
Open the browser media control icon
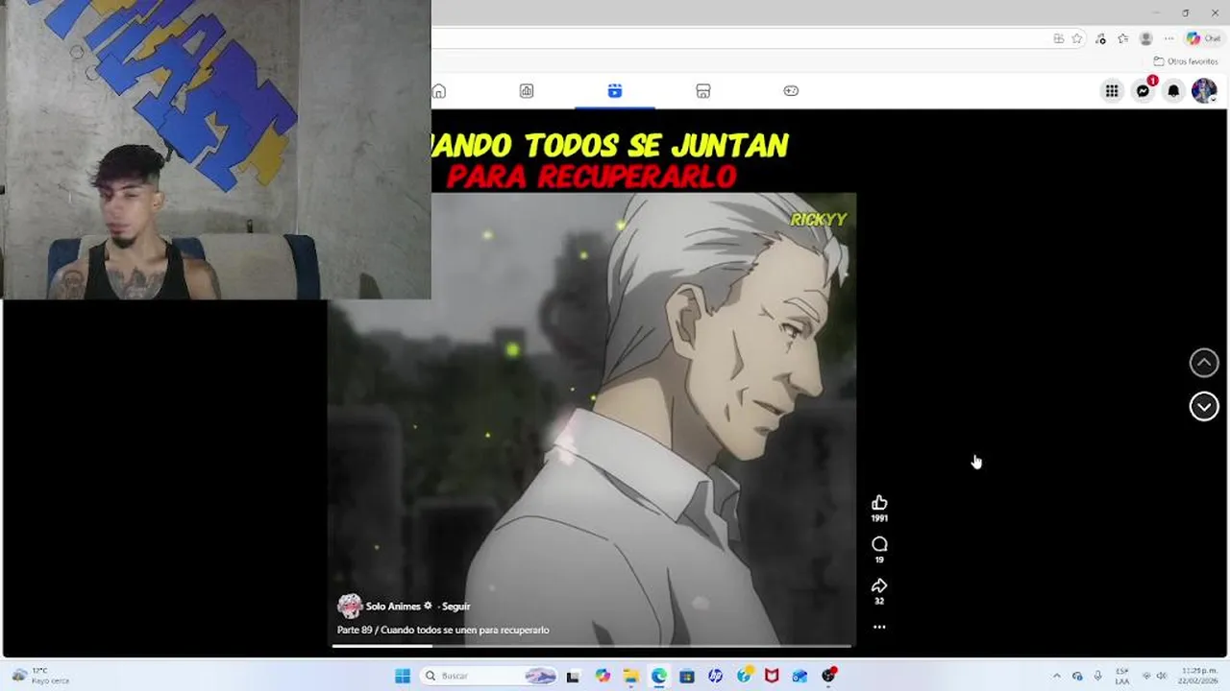click(x=1101, y=38)
